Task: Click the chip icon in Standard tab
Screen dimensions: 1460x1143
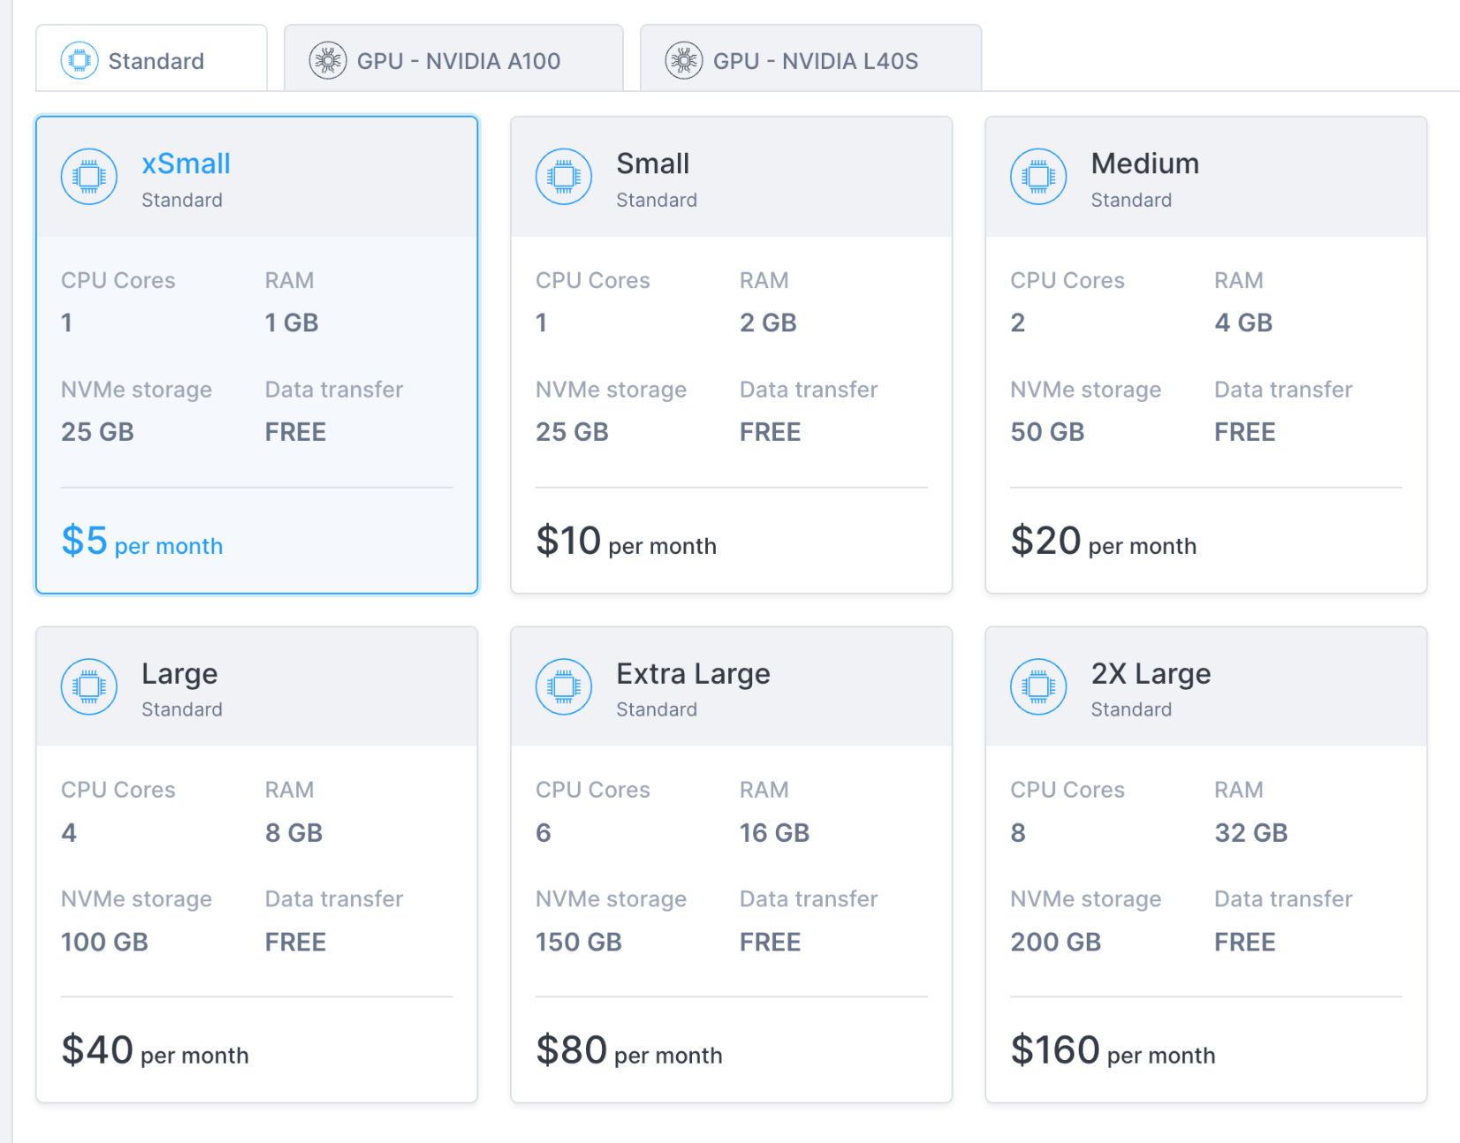Action: point(80,61)
